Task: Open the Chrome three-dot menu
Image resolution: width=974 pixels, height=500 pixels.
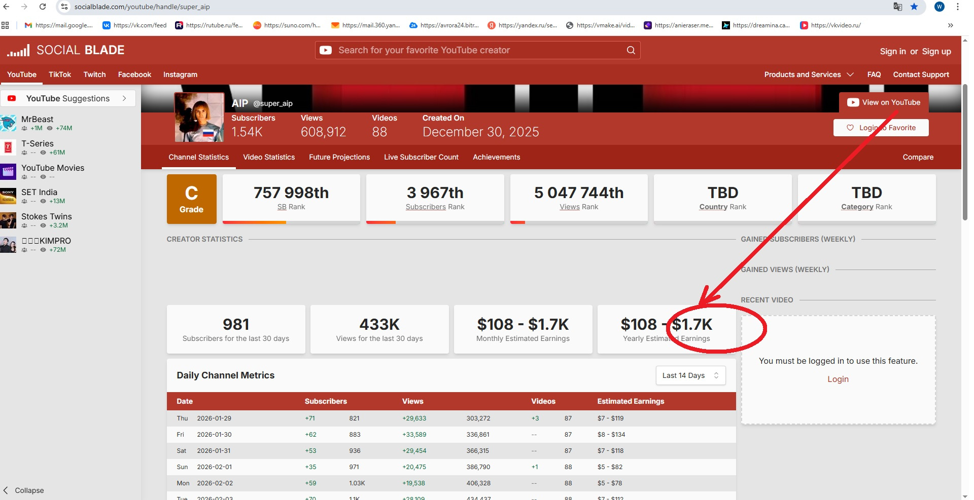Action: coord(958,7)
